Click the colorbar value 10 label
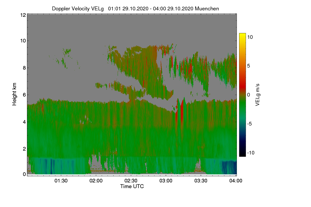The image size is (311, 207). click(250, 37)
